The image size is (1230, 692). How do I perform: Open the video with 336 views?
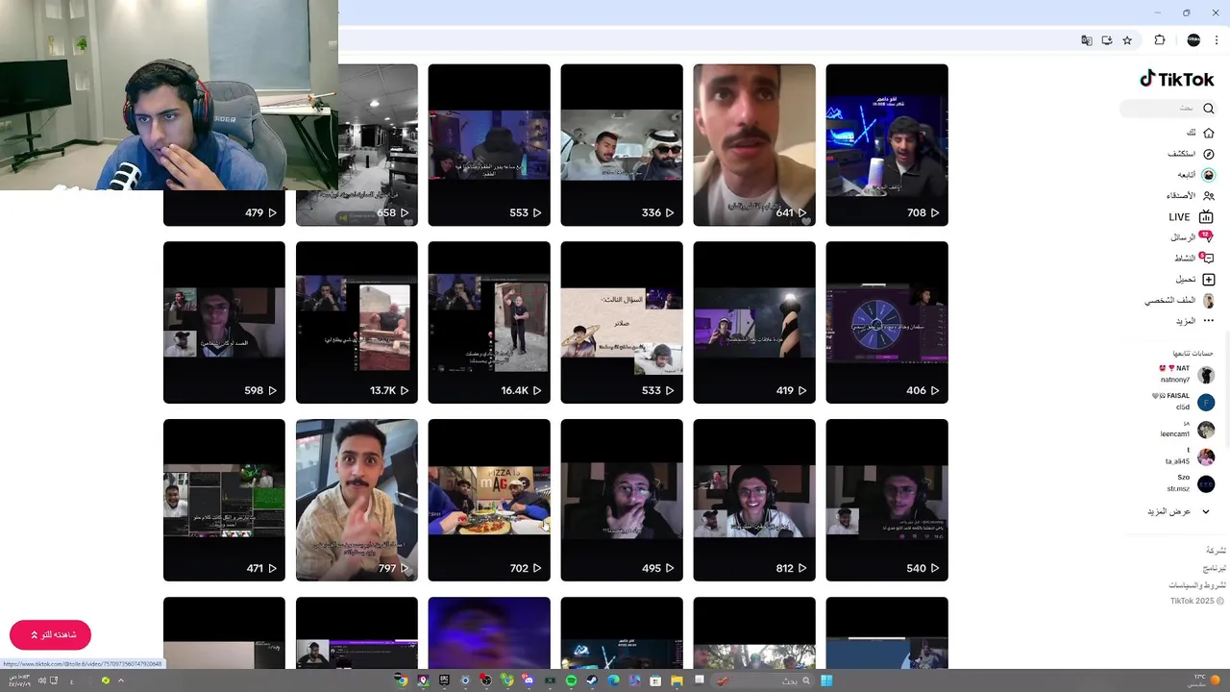(622, 145)
